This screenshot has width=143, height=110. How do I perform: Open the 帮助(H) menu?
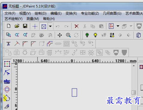click(x=49, y=19)
